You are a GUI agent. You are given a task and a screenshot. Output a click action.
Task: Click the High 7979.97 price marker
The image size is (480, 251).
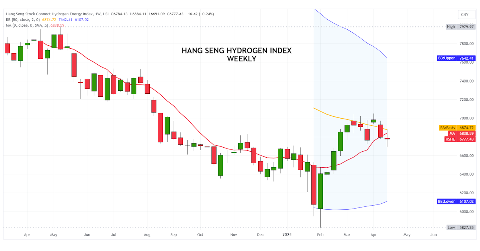(x=460, y=27)
